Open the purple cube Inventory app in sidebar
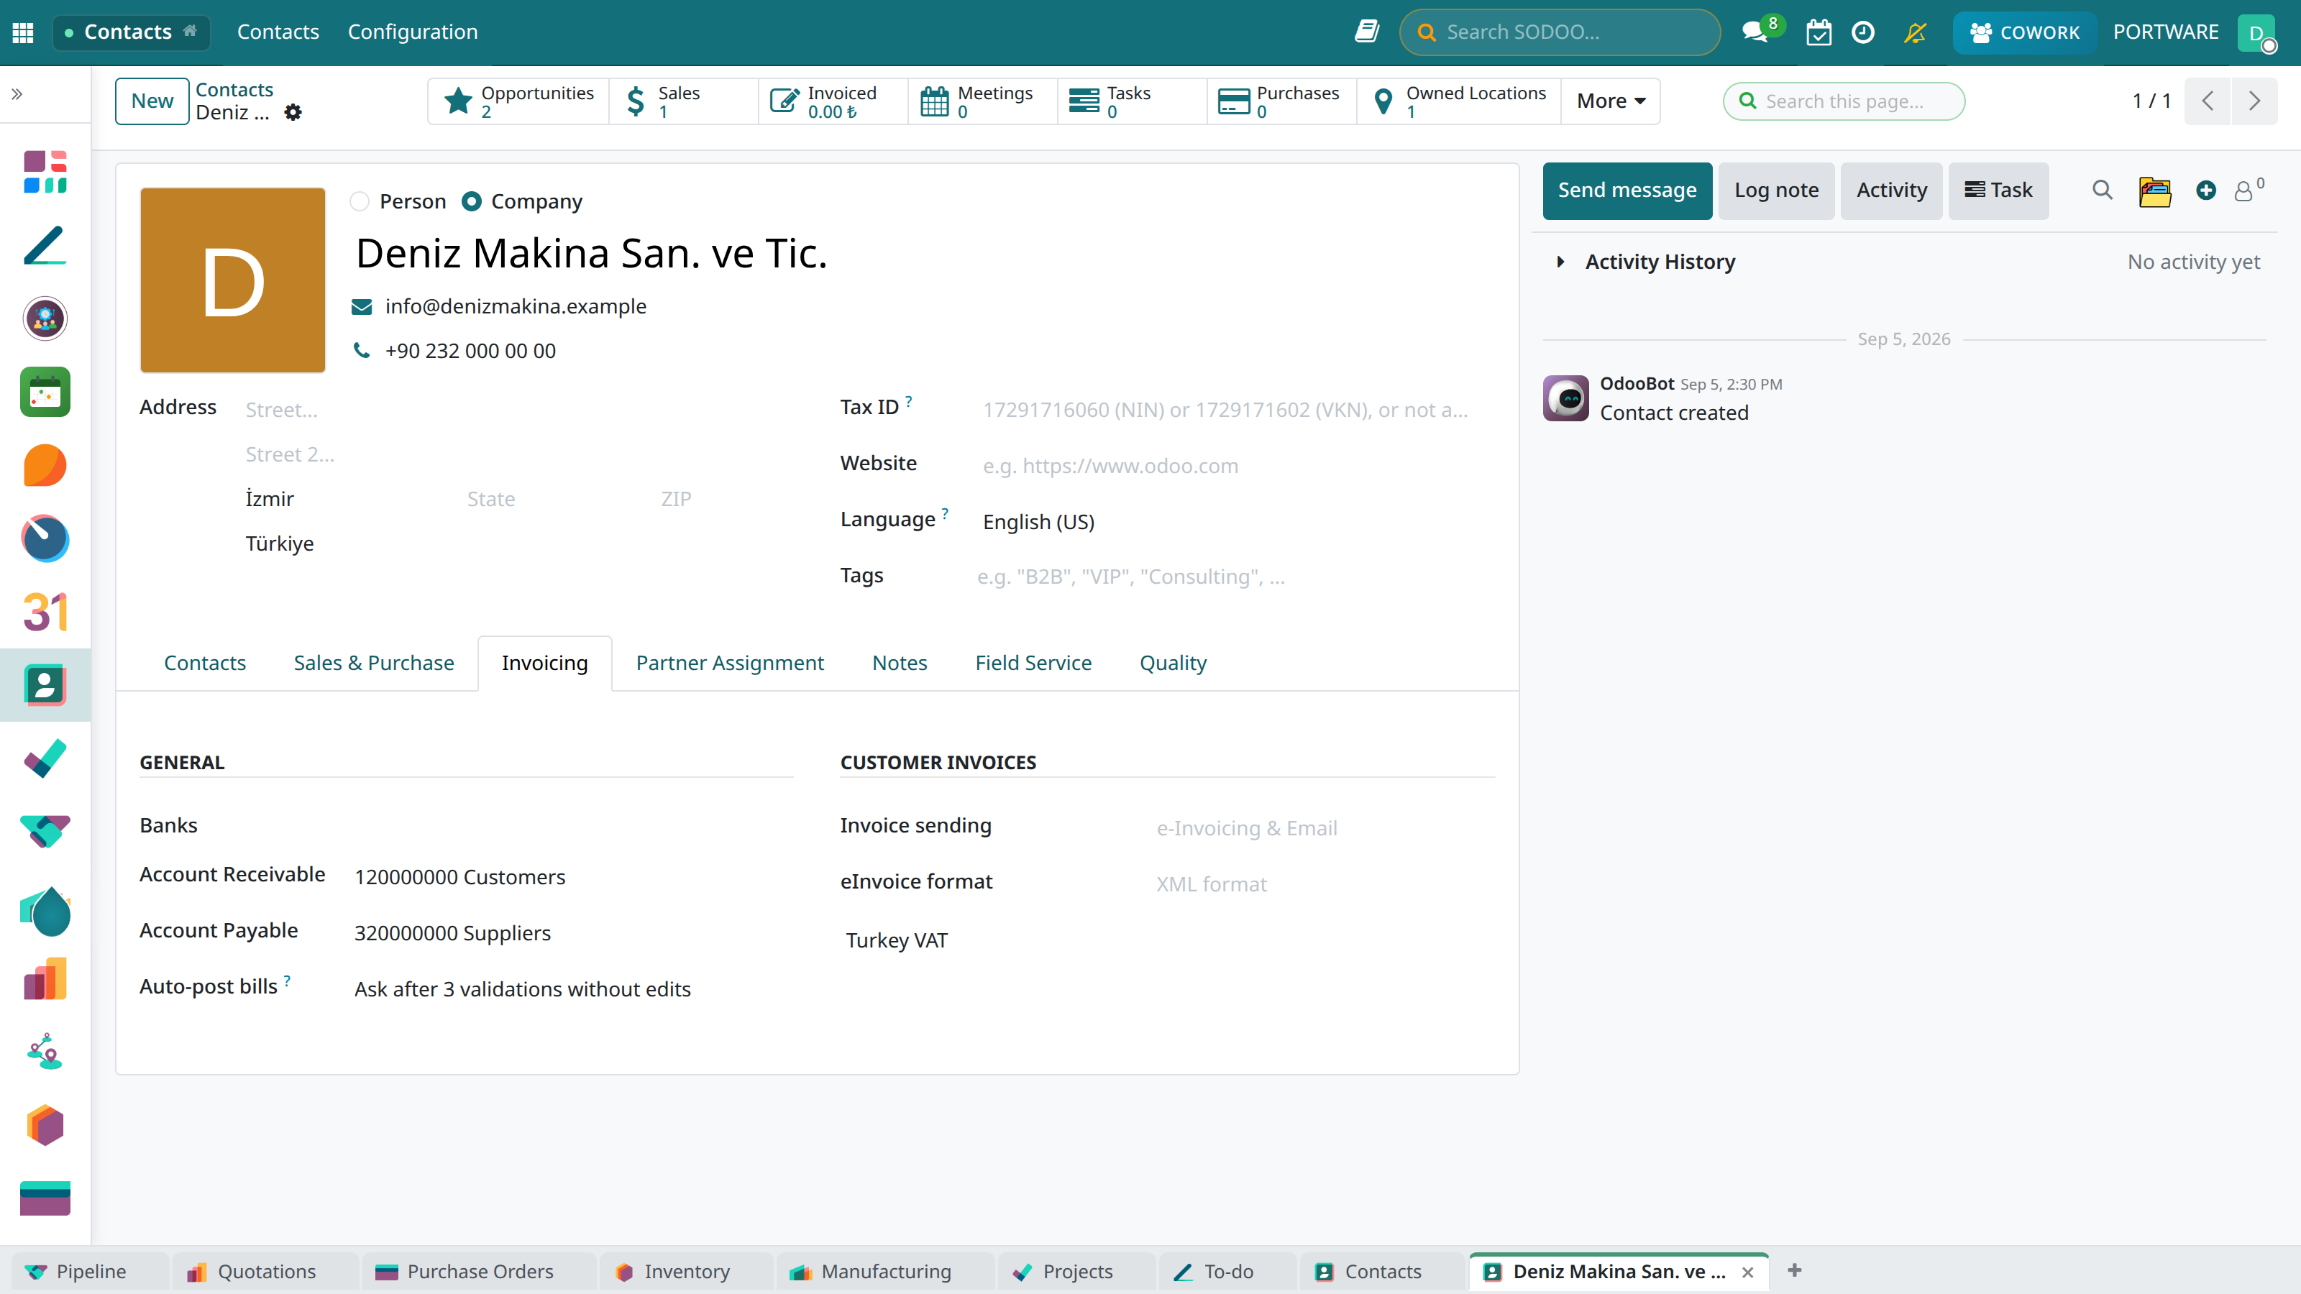2301x1294 pixels. (x=45, y=1124)
